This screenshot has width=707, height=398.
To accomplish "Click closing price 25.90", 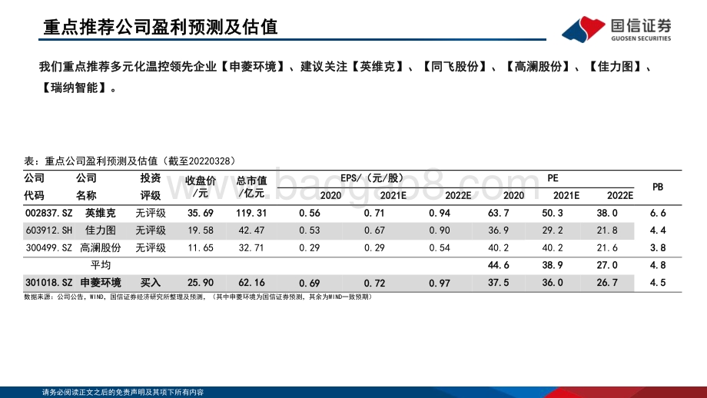I will [x=201, y=283].
